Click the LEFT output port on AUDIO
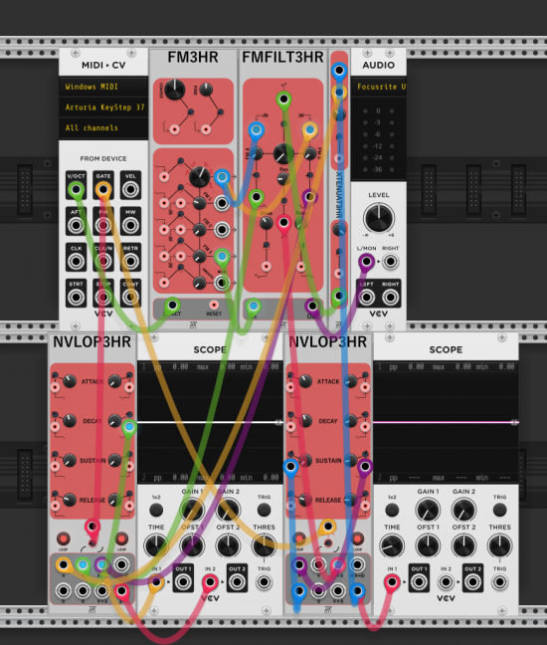The height and width of the screenshot is (645, 547). [366, 297]
